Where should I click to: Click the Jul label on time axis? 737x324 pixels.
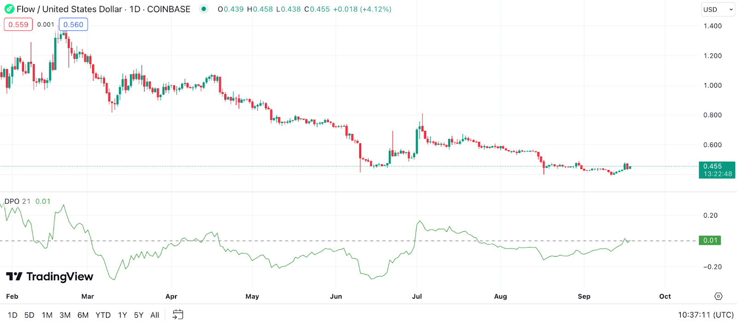pos(417,296)
